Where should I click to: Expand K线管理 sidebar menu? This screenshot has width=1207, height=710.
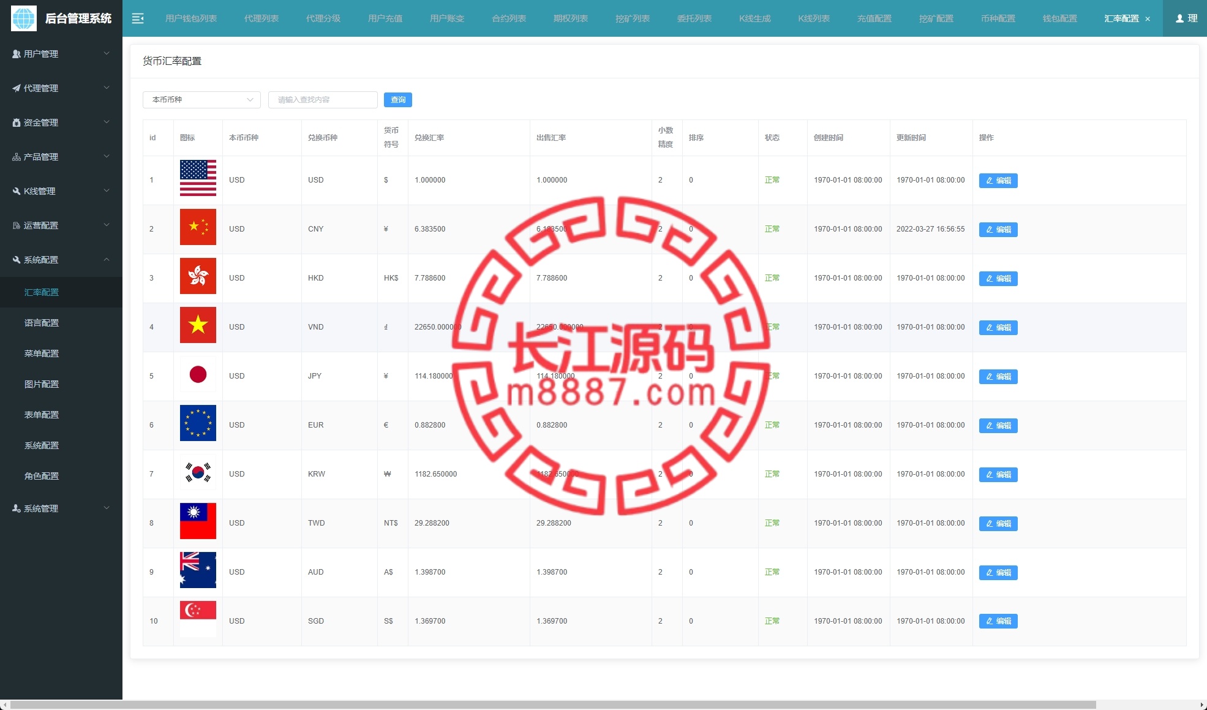61,191
